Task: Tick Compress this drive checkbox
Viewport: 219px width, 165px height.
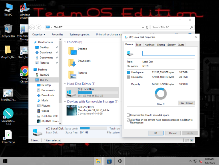Action: click(128, 115)
